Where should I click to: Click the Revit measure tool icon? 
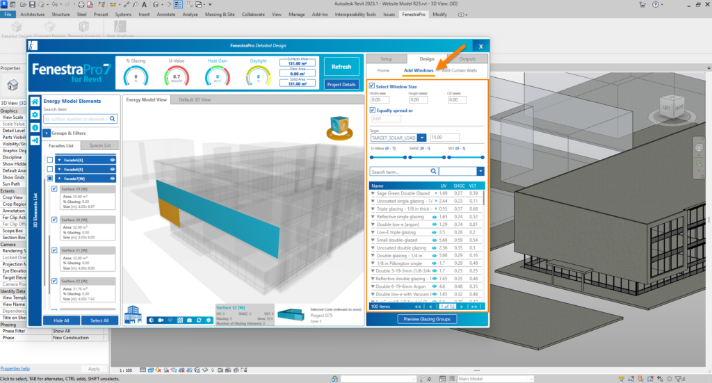coord(113,5)
